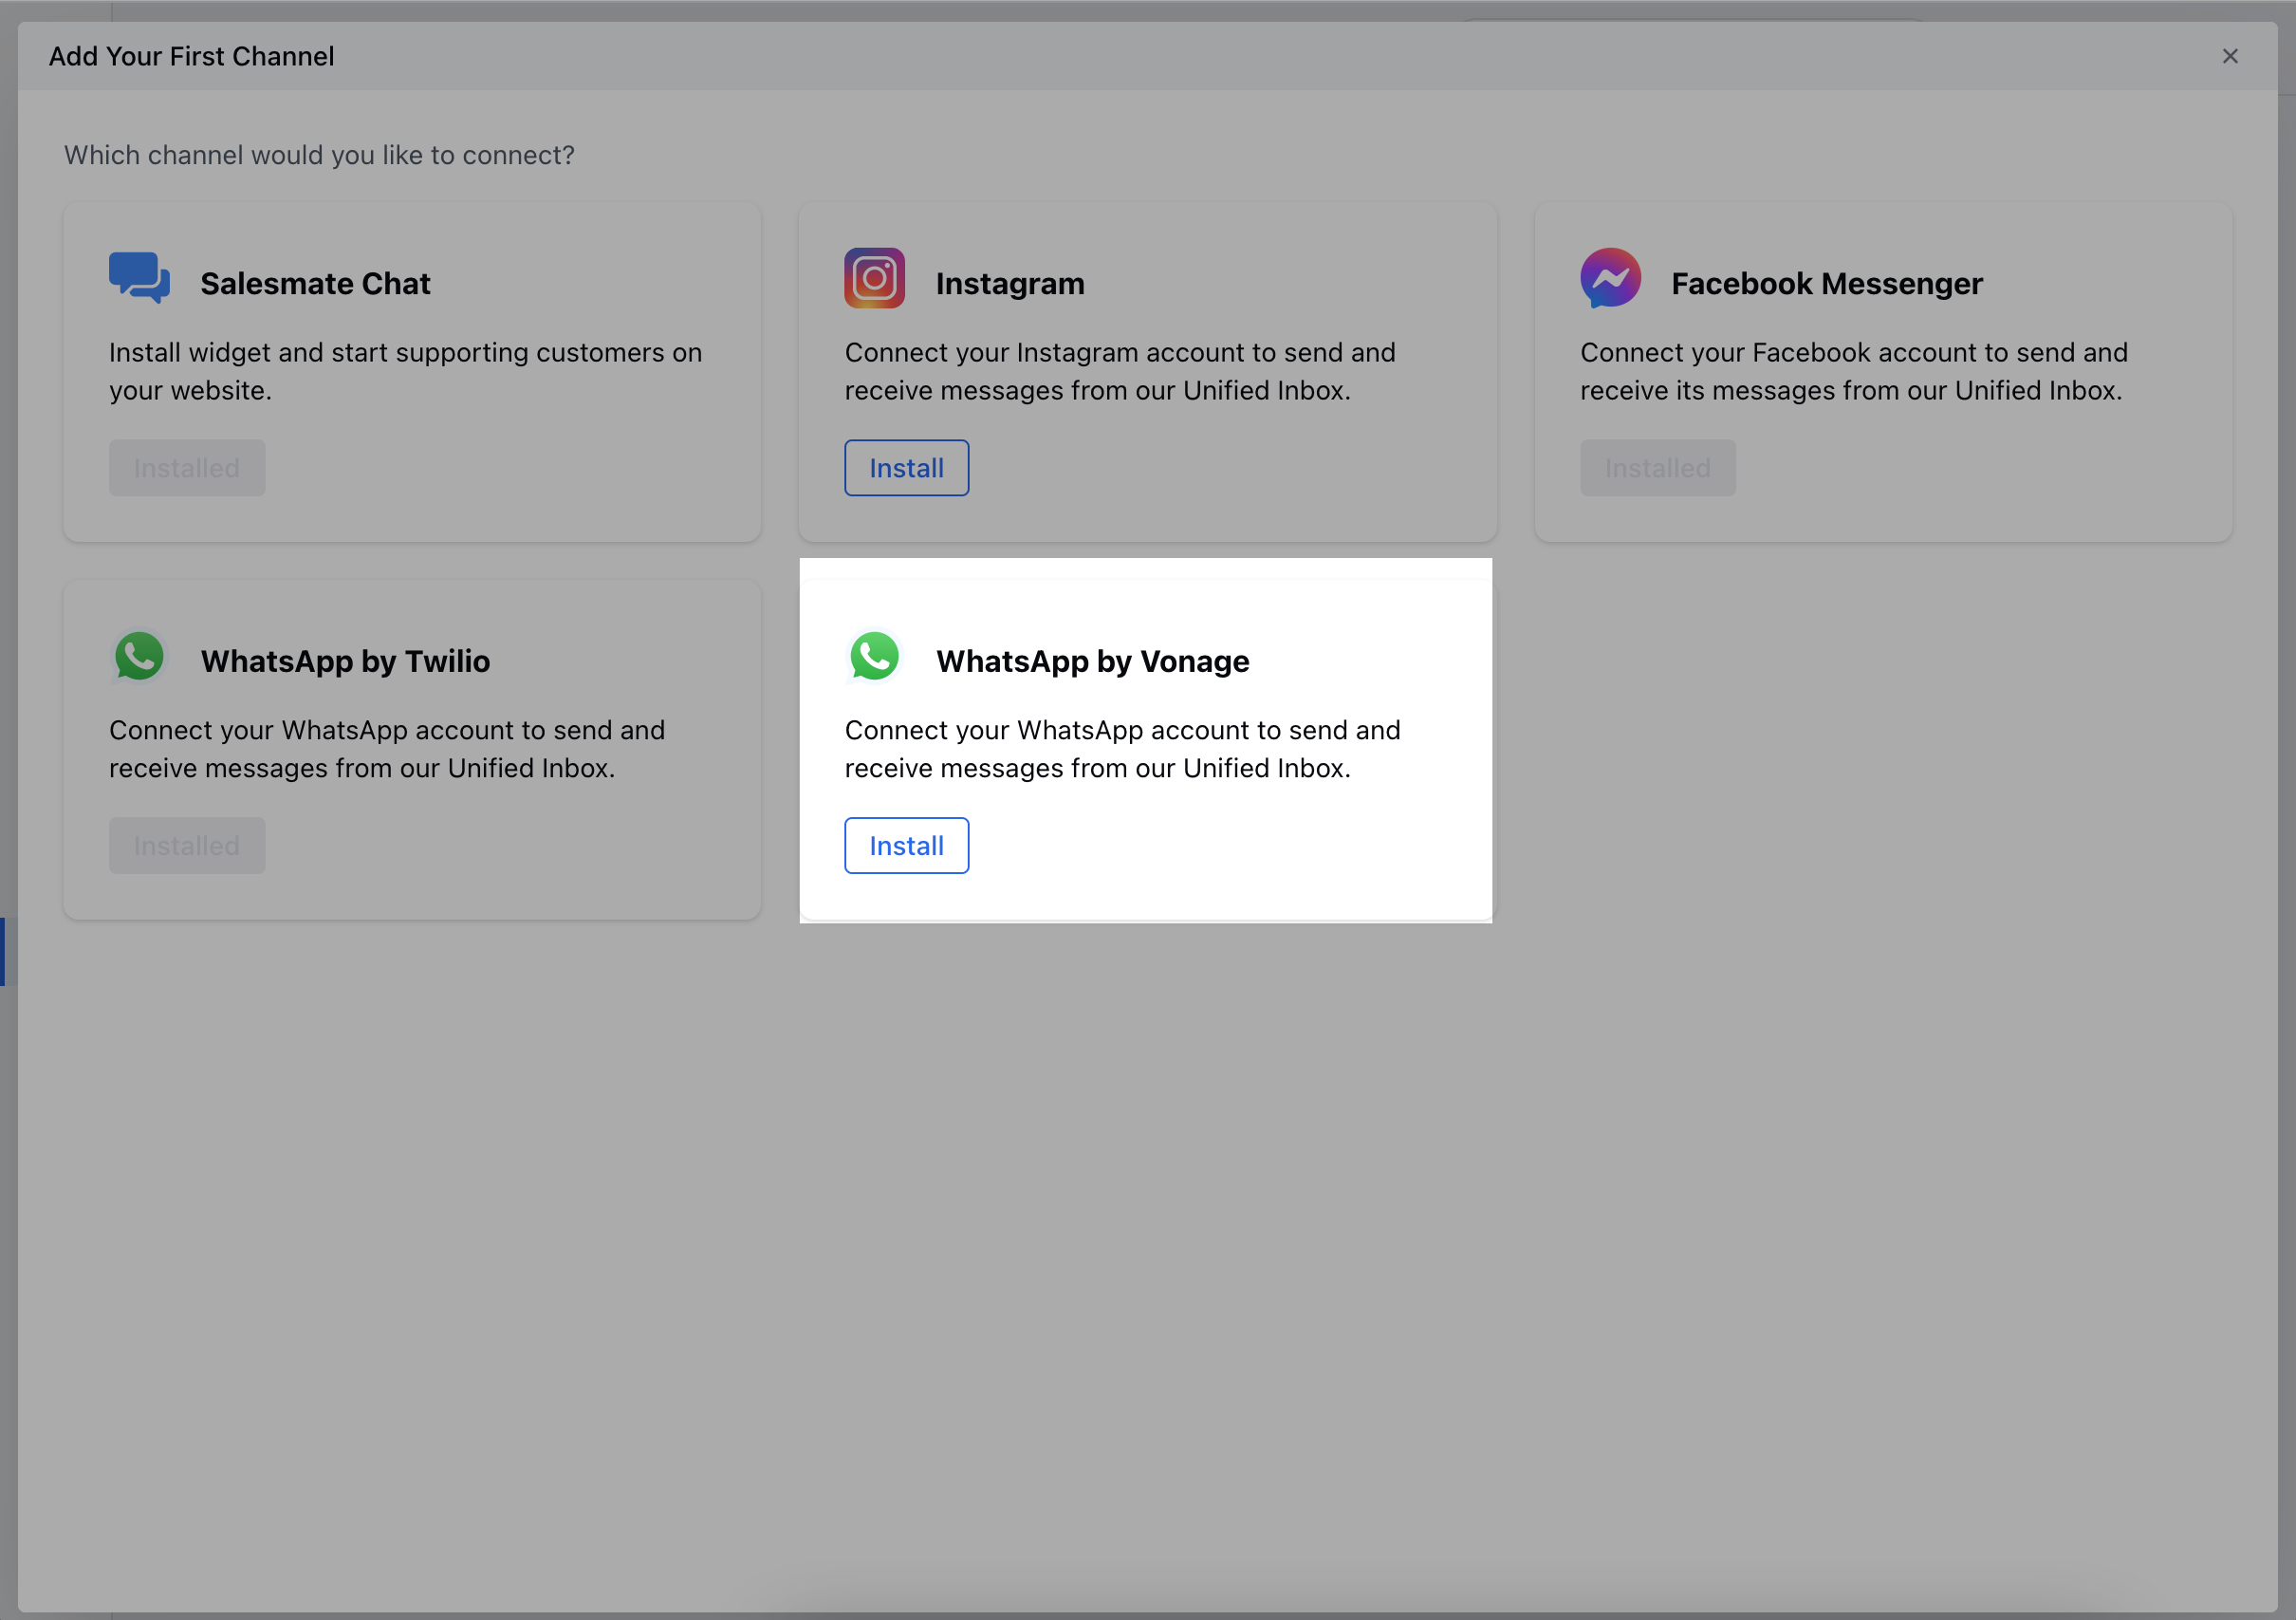Click the Salesmate Chat bubble icon
This screenshot has height=1620, width=2296.
point(139,278)
